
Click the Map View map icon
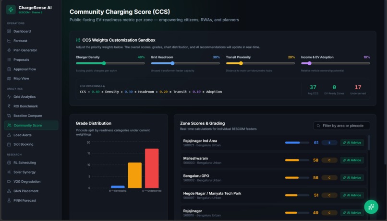coord(9,78)
